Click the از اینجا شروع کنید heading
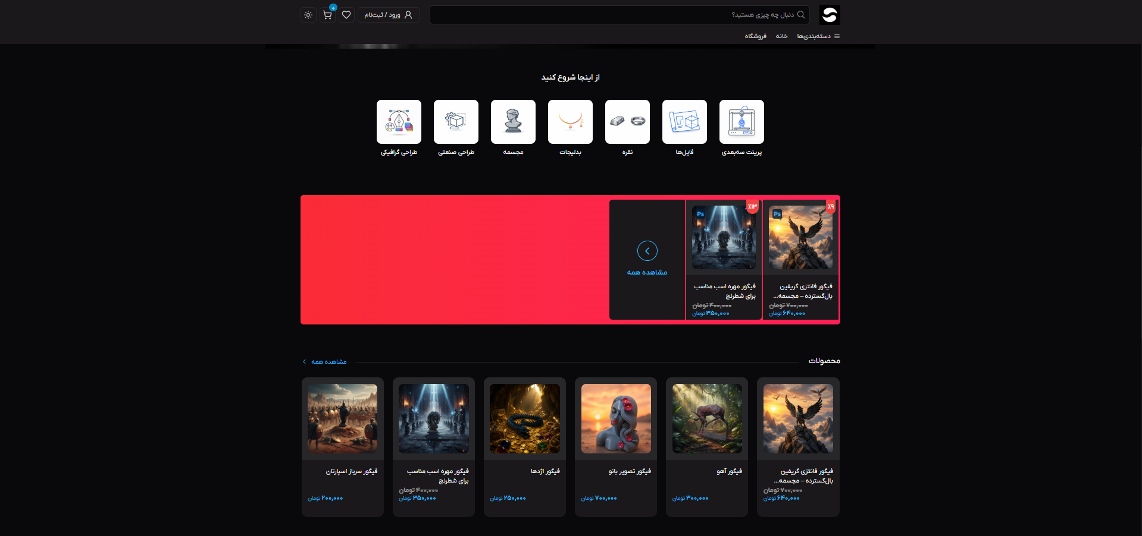Screen dimensions: 1142x536 [x=570, y=77]
